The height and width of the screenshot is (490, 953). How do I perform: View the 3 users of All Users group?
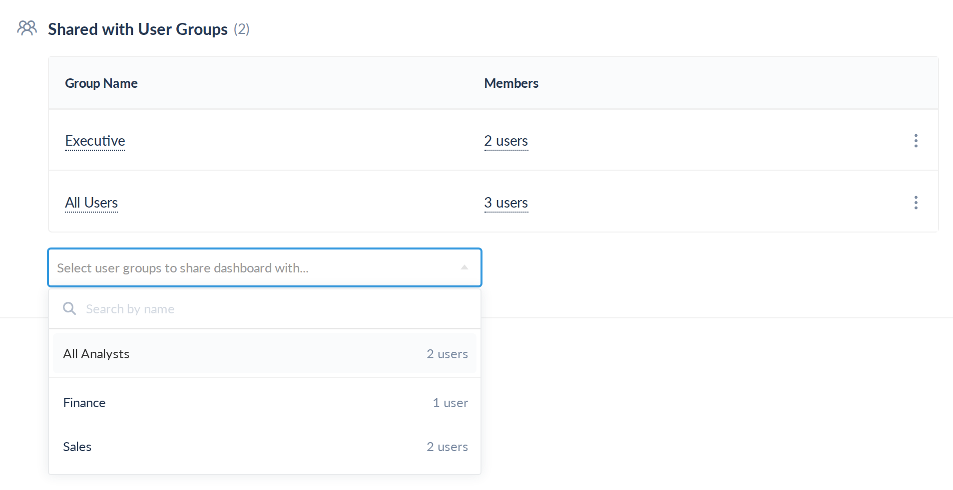coord(506,203)
